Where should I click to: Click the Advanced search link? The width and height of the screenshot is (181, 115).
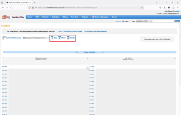click(118, 21)
